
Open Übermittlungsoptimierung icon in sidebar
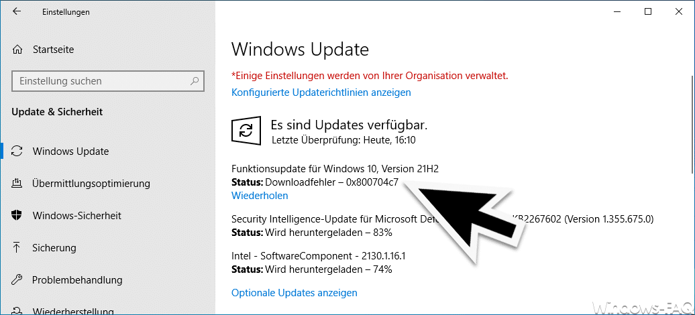pos(17,183)
